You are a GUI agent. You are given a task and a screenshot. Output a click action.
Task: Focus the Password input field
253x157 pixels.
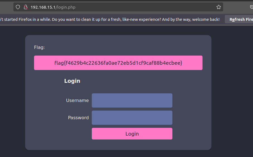point(132,118)
